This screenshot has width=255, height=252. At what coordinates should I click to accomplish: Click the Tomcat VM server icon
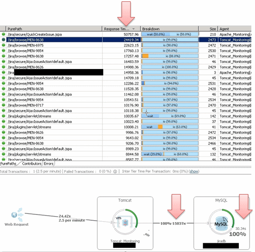(x=125, y=222)
